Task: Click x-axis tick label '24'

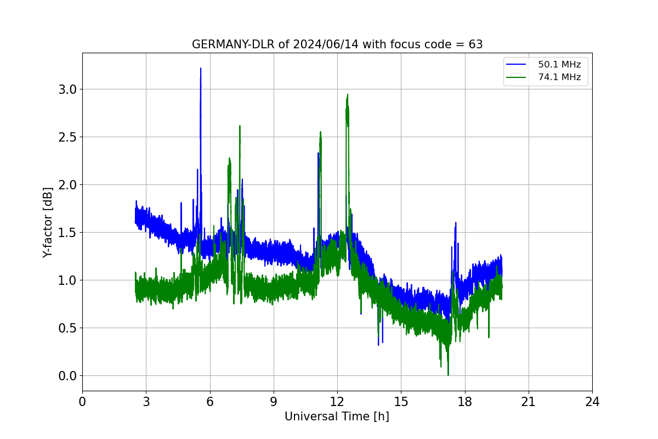Action: coord(592,402)
